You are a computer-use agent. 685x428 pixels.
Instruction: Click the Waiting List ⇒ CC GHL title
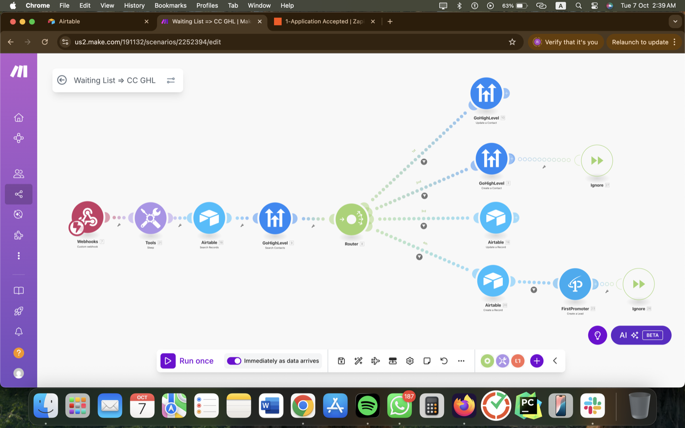click(x=115, y=80)
